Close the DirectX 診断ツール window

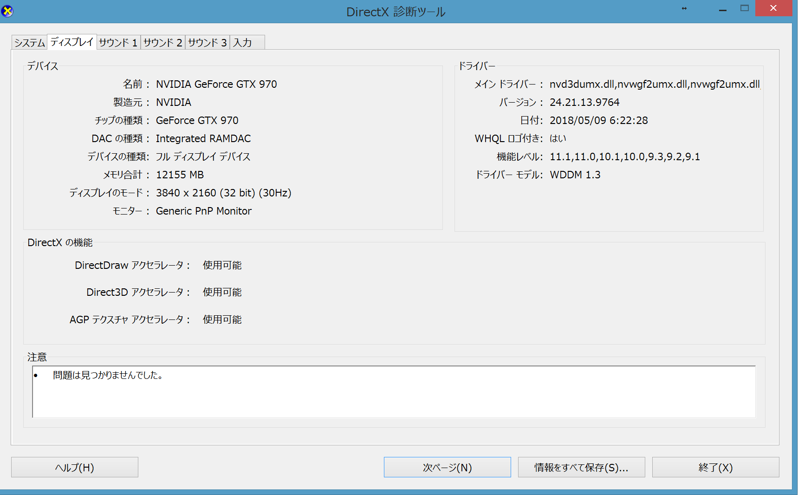(773, 8)
